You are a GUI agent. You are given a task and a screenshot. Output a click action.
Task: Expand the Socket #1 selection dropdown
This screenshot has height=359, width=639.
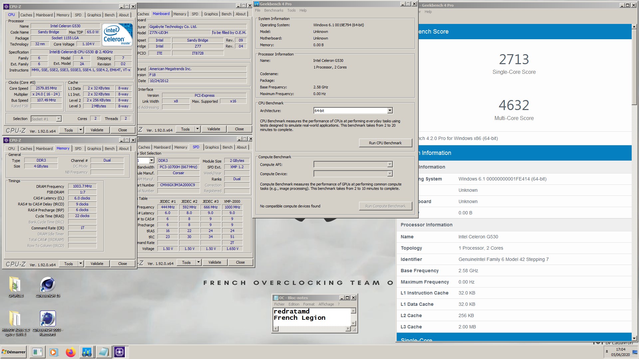tap(59, 119)
